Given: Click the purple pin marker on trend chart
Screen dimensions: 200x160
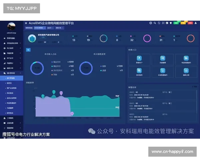Looking at the screenshot, I should [61, 93].
